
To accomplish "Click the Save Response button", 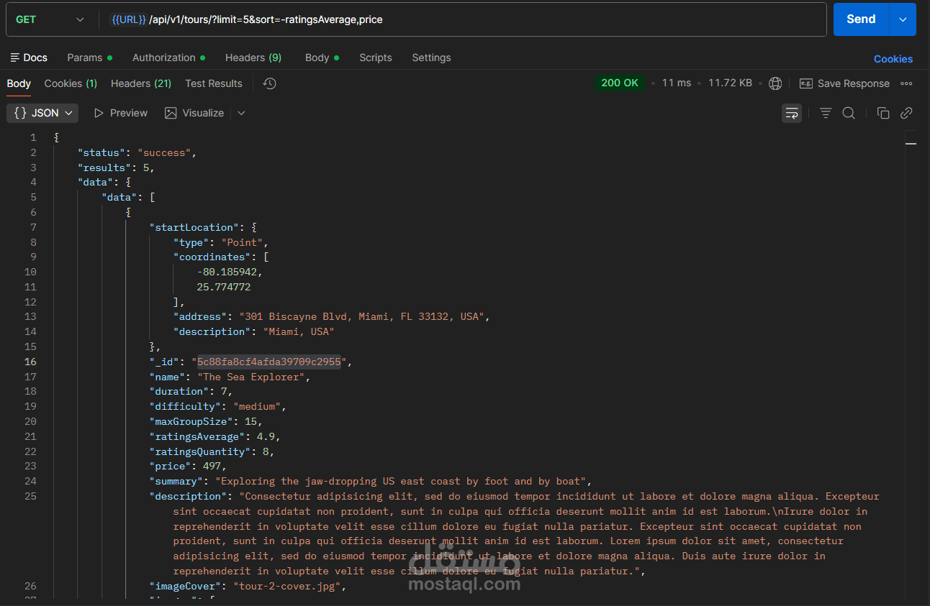I will click(844, 83).
